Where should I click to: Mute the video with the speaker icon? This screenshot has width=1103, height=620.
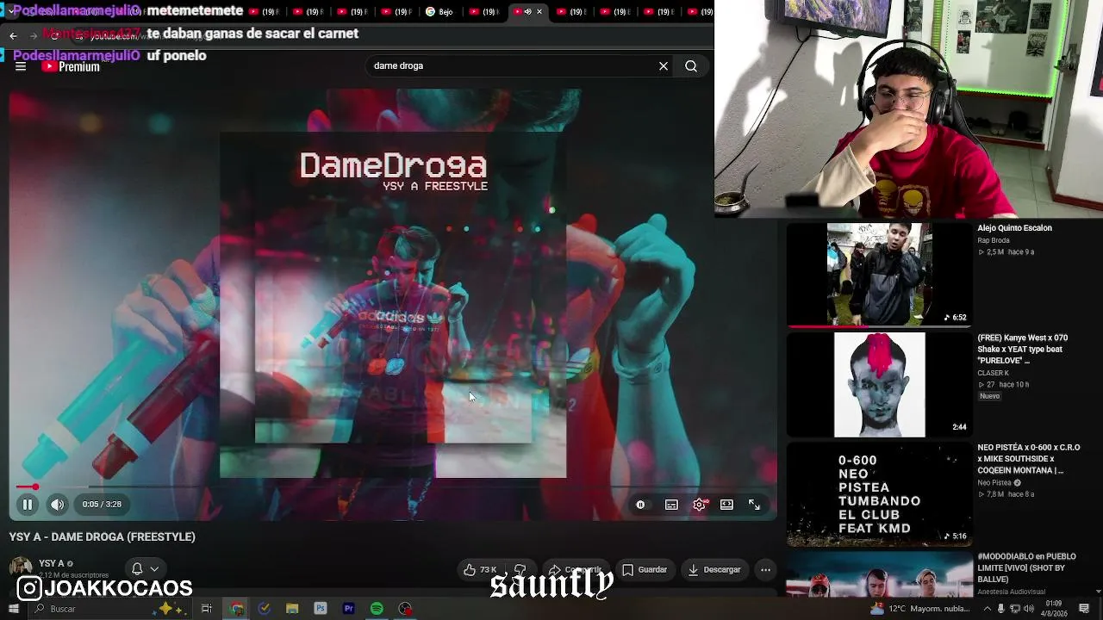[x=57, y=505]
